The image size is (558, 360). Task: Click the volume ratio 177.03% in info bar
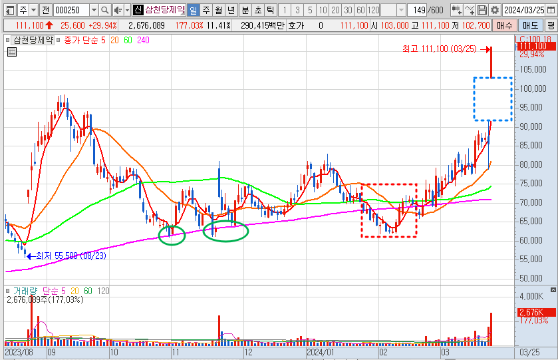[190, 26]
